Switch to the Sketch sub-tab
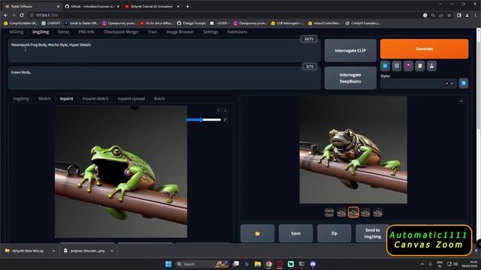This screenshot has width=481, height=270. [44, 98]
